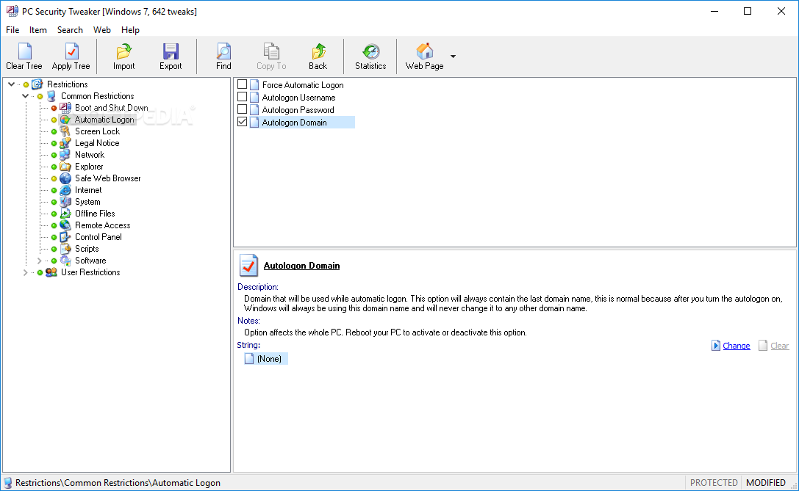The width and height of the screenshot is (799, 491).
Task: Click the status bar path text
Action: (x=118, y=483)
